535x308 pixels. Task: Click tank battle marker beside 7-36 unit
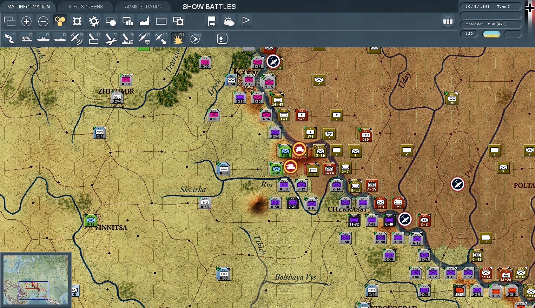pyautogui.click(x=299, y=149)
